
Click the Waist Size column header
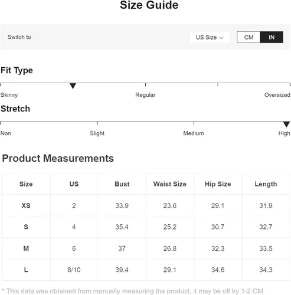(x=170, y=184)
